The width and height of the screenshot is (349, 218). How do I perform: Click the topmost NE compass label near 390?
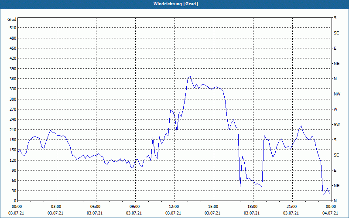click(x=336, y=64)
